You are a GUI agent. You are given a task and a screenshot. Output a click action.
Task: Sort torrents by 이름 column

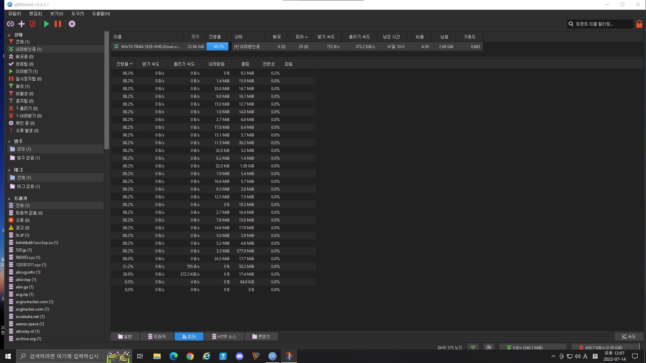click(147, 37)
